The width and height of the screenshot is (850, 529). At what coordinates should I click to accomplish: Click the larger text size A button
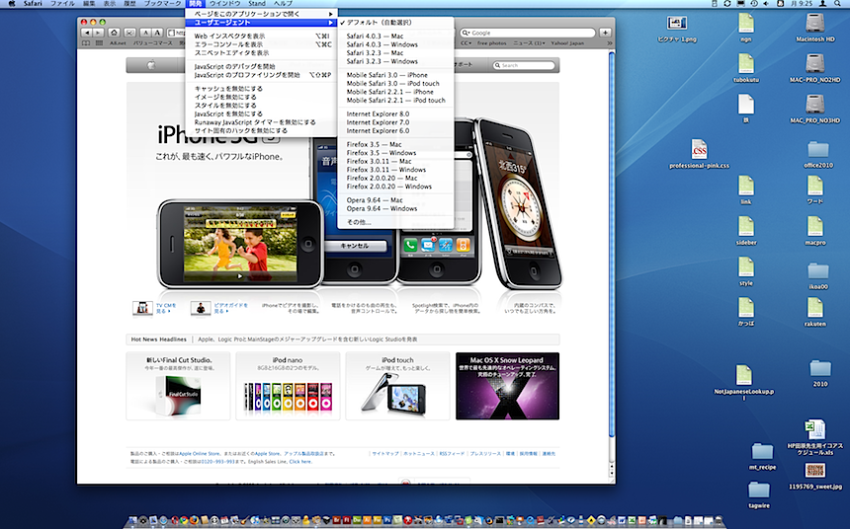[x=157, y=33]
